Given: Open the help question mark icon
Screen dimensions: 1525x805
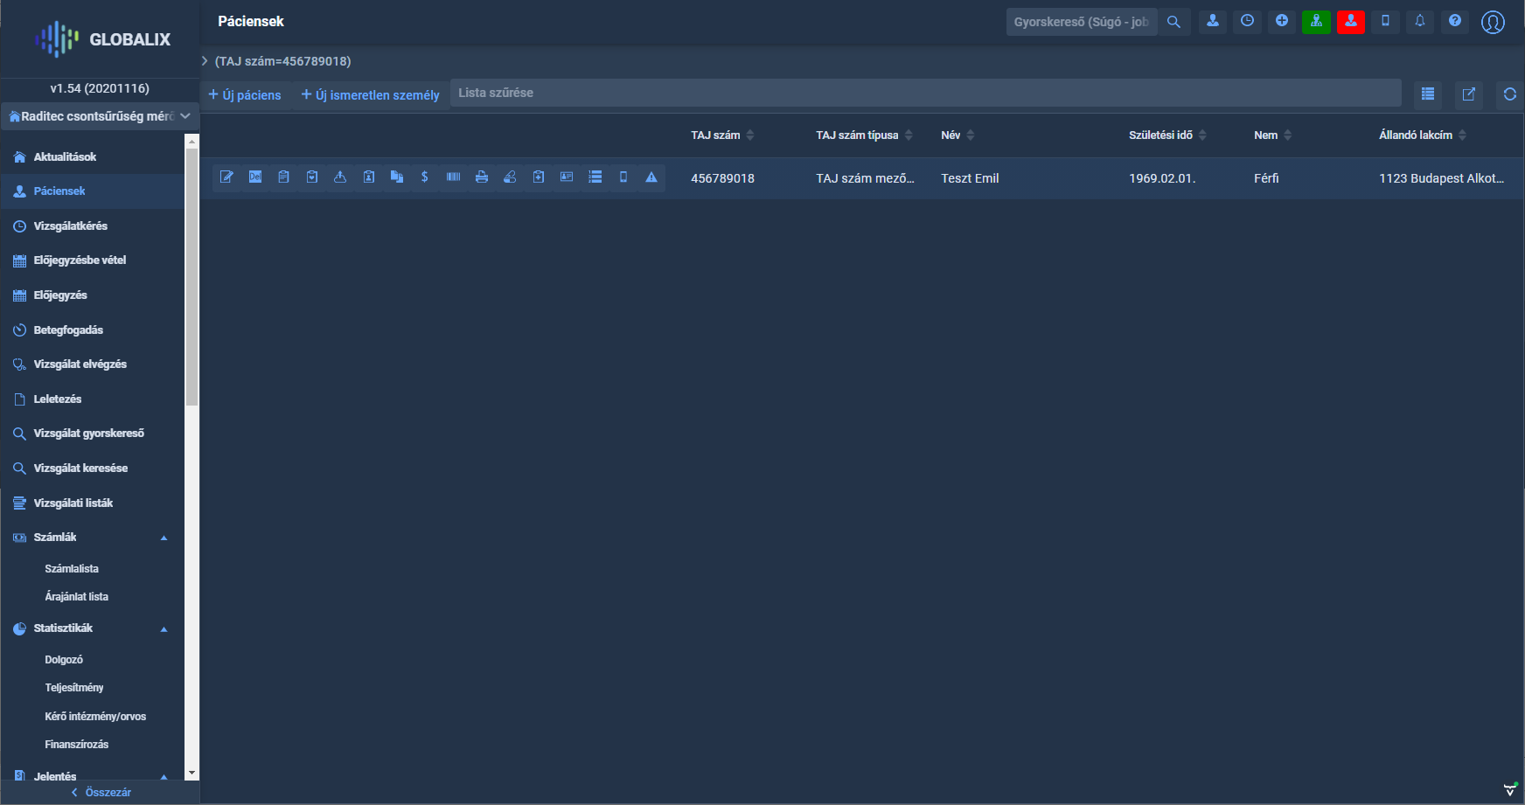Looking at the screenshot, I should 1455,22.
